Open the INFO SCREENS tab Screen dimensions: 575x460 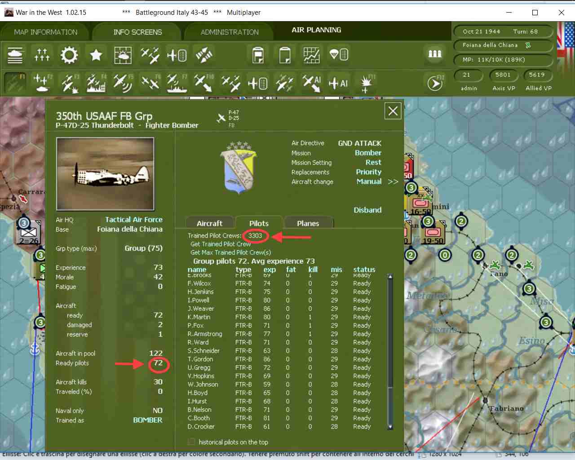137,32
